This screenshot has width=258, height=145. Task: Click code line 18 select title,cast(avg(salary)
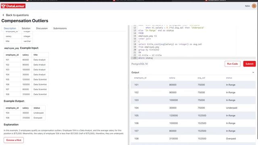coord(170,44)
